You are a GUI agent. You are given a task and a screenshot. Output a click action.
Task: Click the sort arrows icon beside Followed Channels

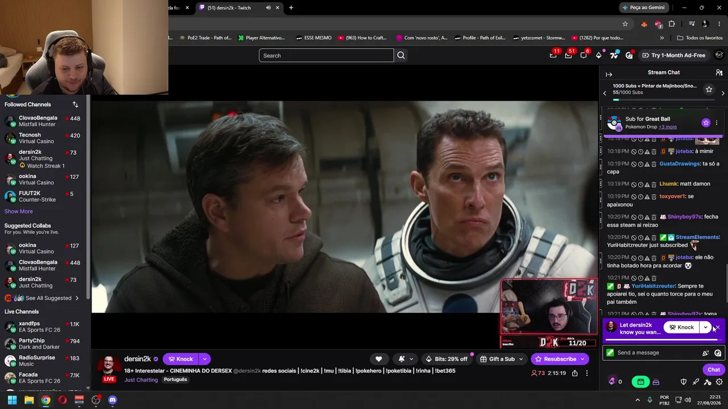click(75, 105)
